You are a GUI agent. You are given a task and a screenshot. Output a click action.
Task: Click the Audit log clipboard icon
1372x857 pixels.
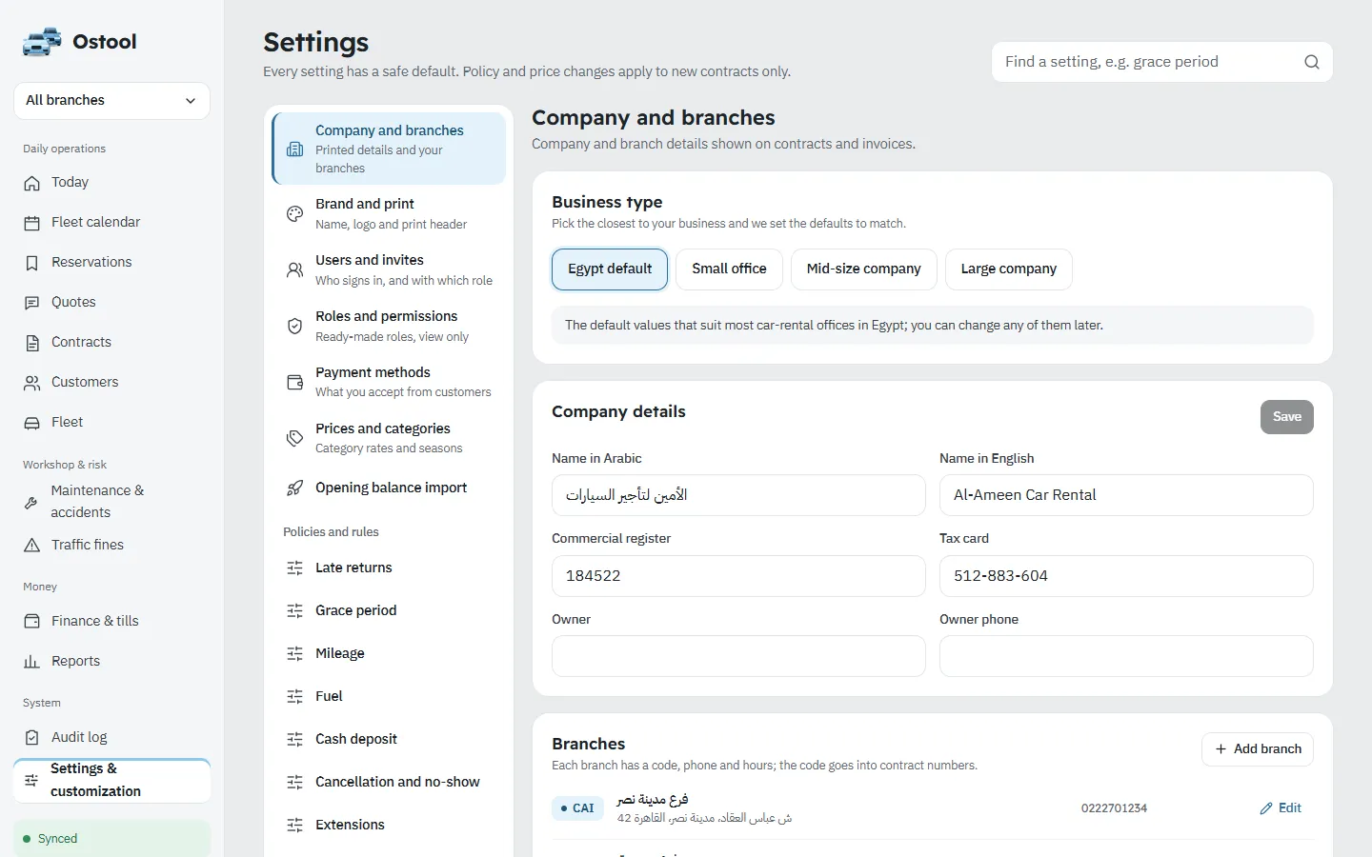[x=32, y=738]
